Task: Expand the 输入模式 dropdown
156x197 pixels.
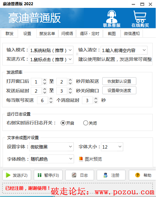Action: (x=70, y=50)
